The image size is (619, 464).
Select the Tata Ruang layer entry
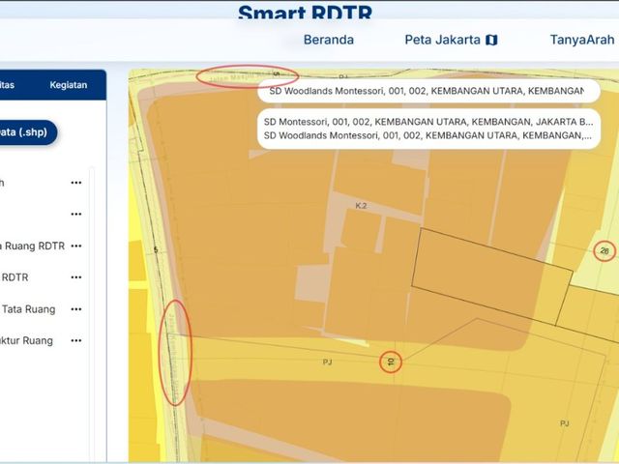tap(28, 309)
